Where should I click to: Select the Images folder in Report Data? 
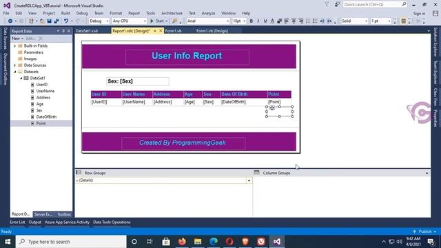pyautogui.click(x=30, y=59)
